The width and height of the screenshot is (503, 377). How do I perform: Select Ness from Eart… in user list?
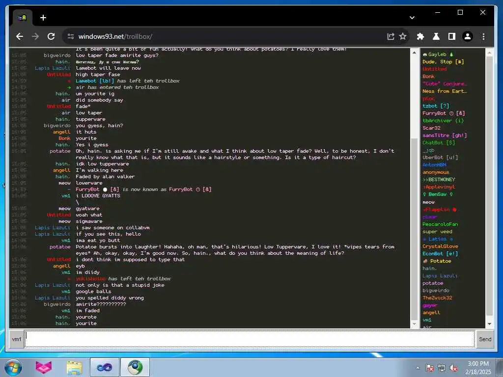point(445,91)
